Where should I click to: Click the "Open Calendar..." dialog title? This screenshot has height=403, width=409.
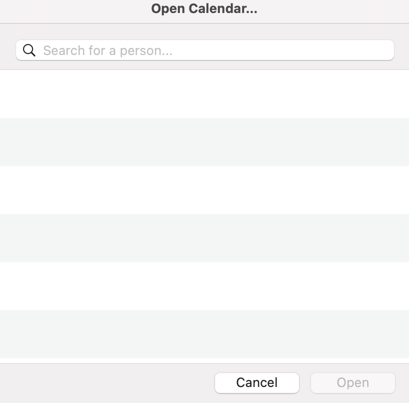pos(204,9)
